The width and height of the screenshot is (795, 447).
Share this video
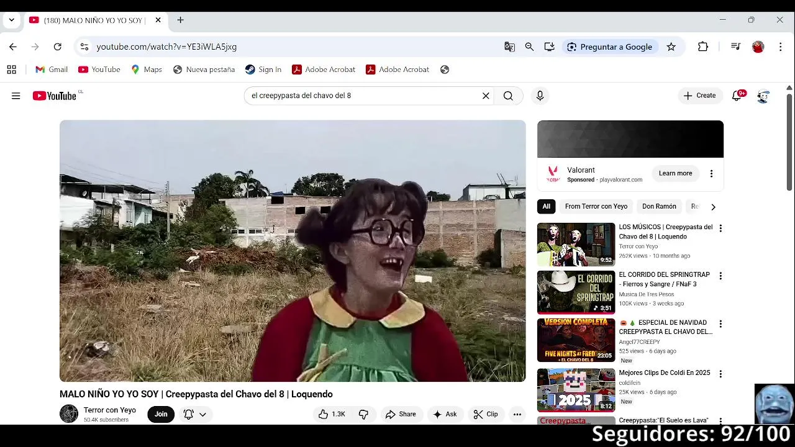tap(401, 414)
